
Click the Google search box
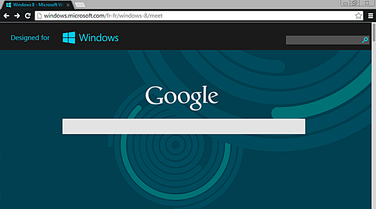click(184, 126)
